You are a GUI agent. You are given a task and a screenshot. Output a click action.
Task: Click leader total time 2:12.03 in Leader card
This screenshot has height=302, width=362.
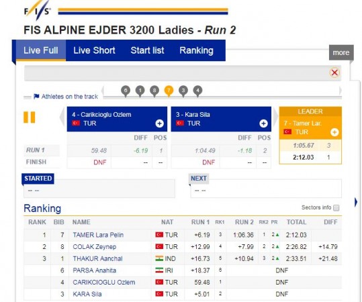tap(304, 158)
